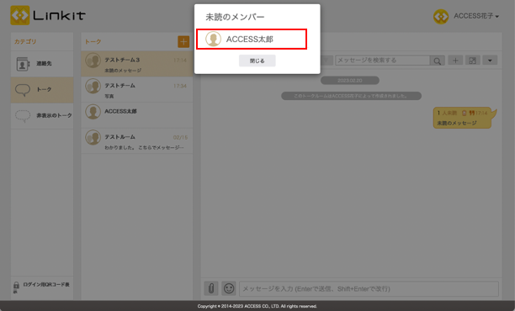Click the magnifier search button
This screenshot has height=311, width=515.
point(437,61)
